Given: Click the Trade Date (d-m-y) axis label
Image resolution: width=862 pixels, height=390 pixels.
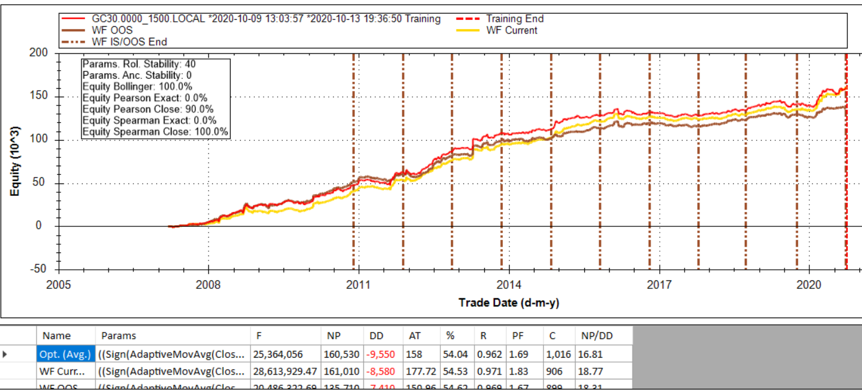Looking at the screenshot, I should coord(509,303).
